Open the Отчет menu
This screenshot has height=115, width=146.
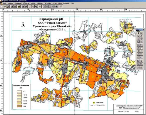(55, 3)
